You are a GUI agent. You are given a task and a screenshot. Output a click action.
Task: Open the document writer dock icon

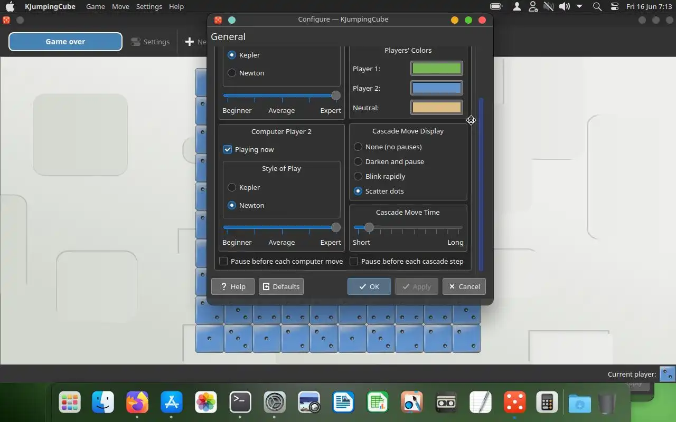343,402
